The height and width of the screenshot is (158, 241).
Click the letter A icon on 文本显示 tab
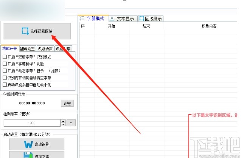(x=112, y=19)
